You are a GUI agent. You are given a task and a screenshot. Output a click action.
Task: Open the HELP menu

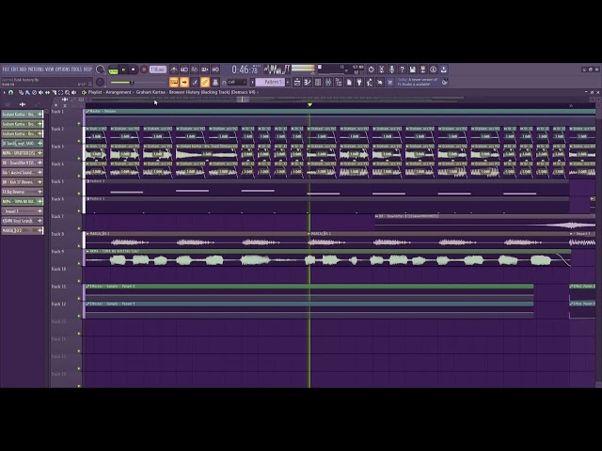click(87, 70)
